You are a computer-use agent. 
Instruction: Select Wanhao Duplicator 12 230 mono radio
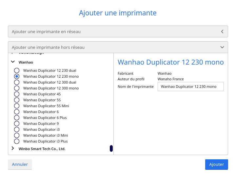click(x=17, y=76)
